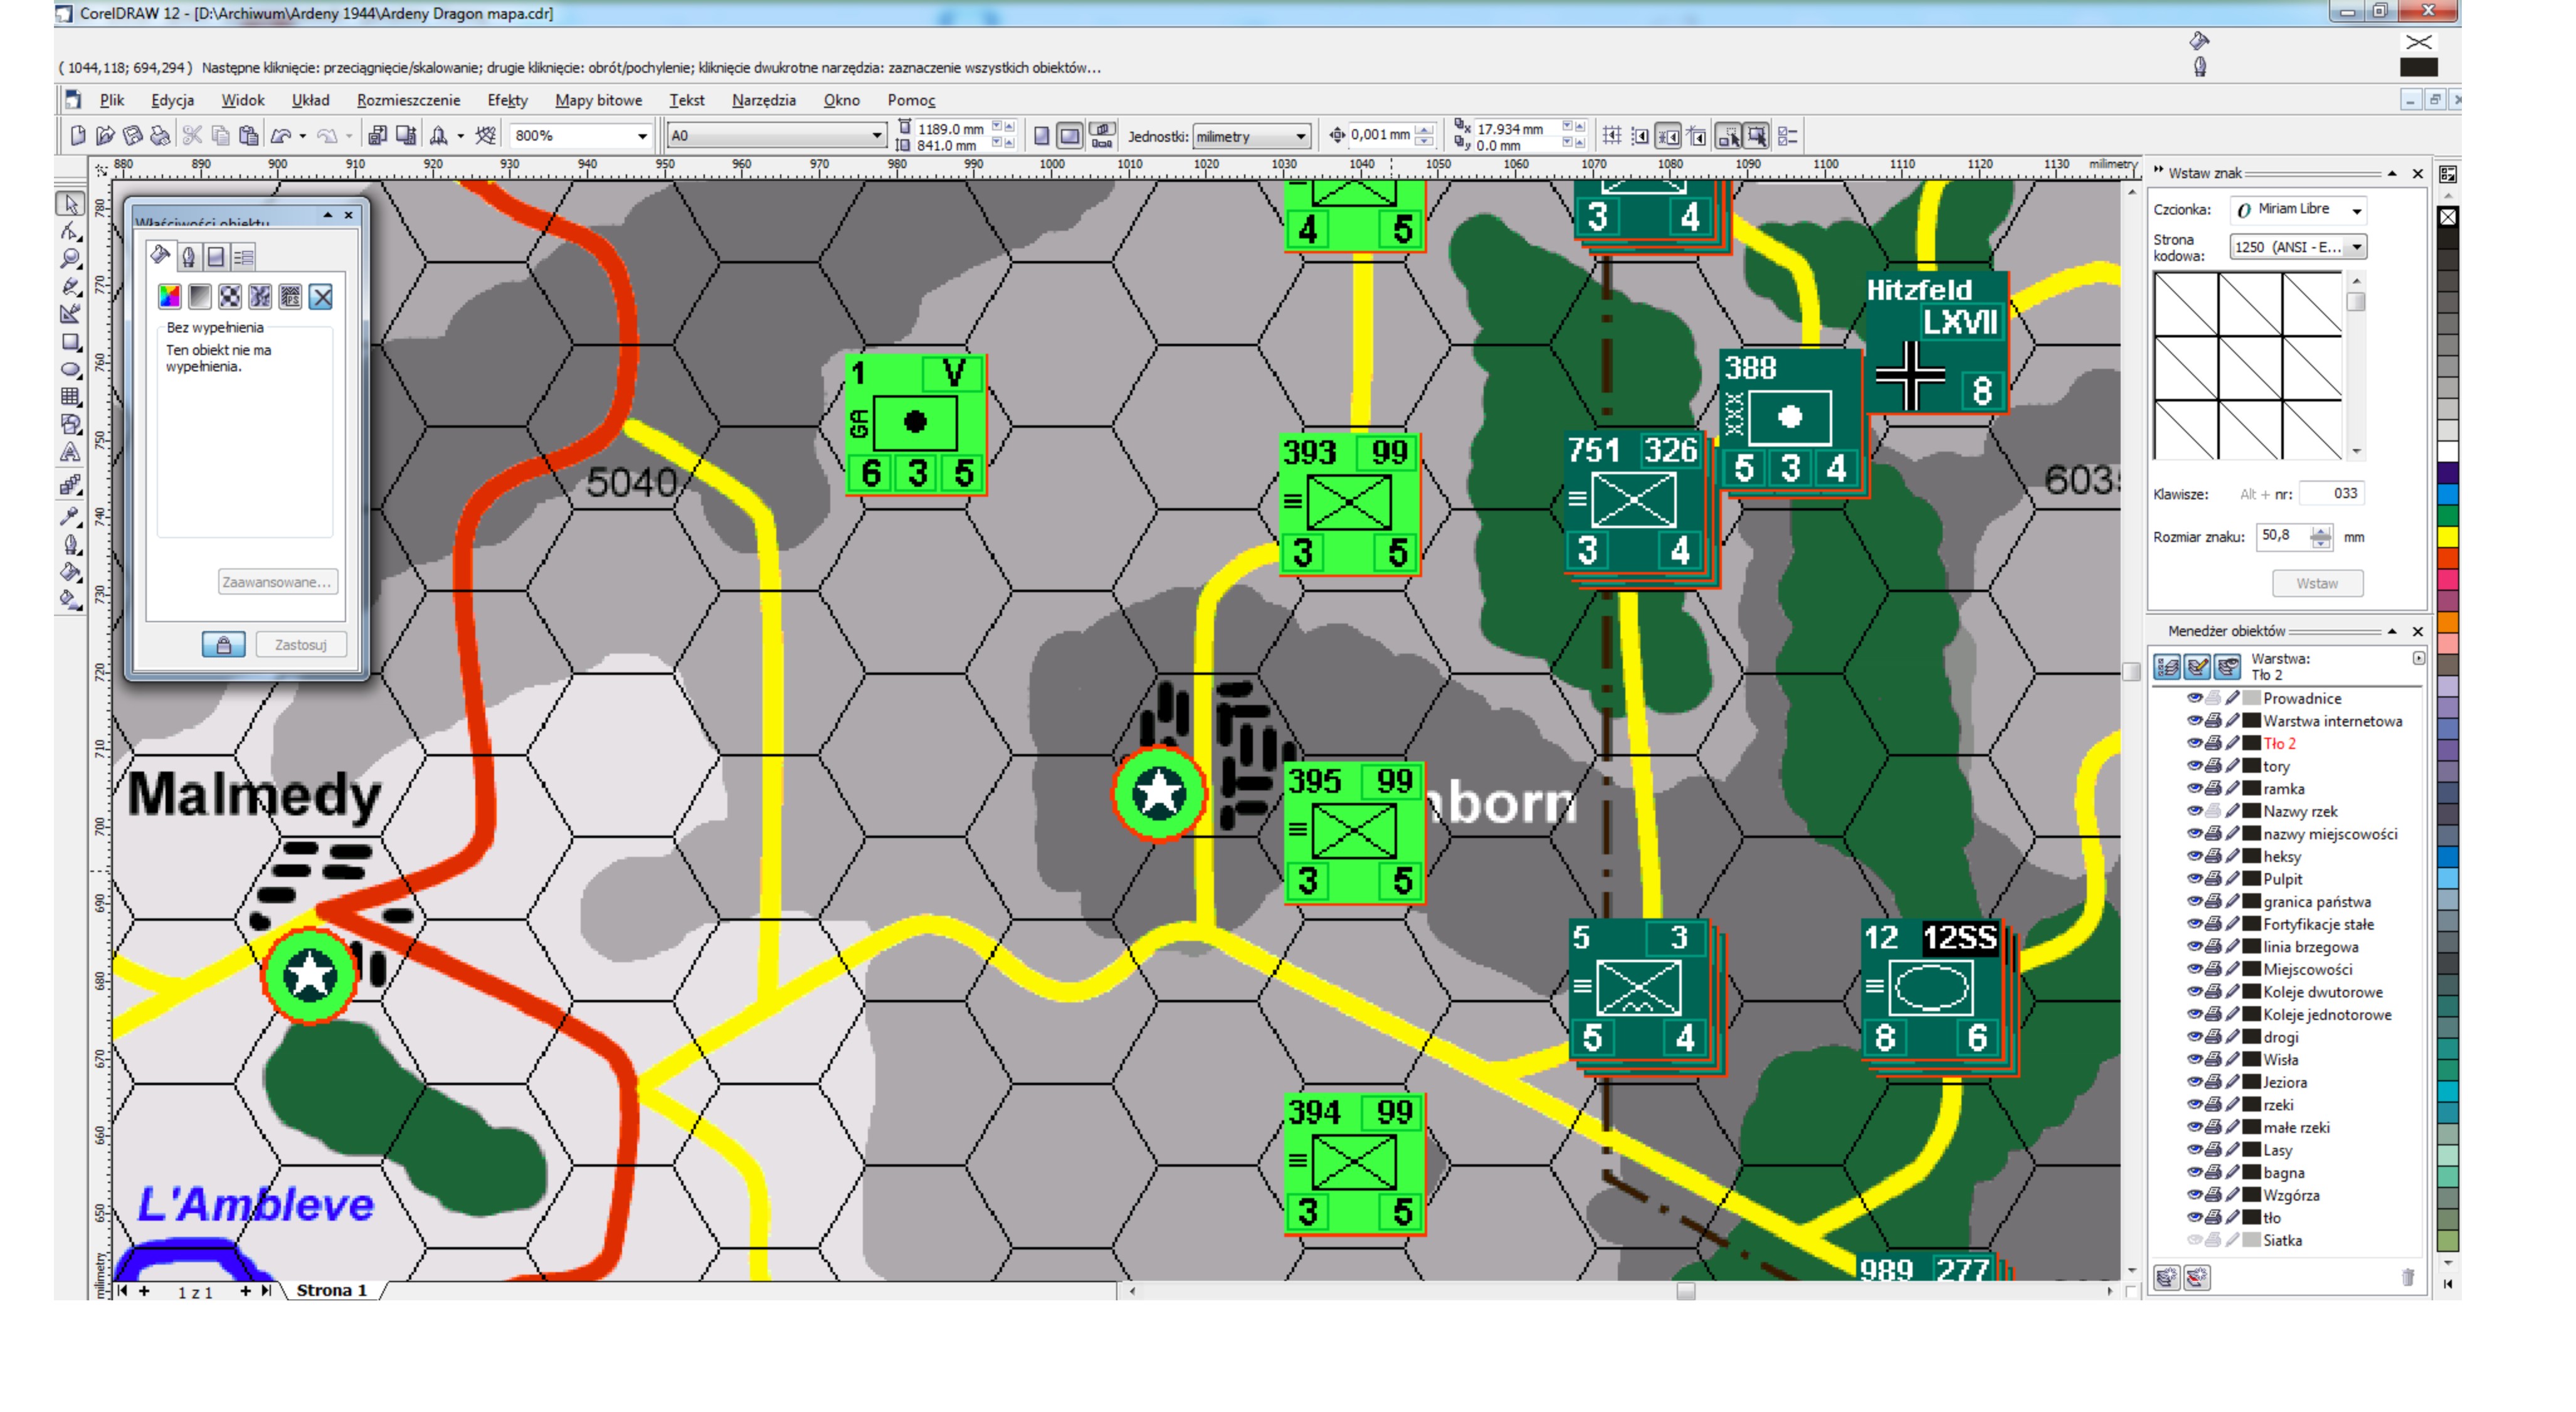
Task: Expand the Miriam Libre font dropdown
Action: pyautogui.click(x=2357, y=210)
